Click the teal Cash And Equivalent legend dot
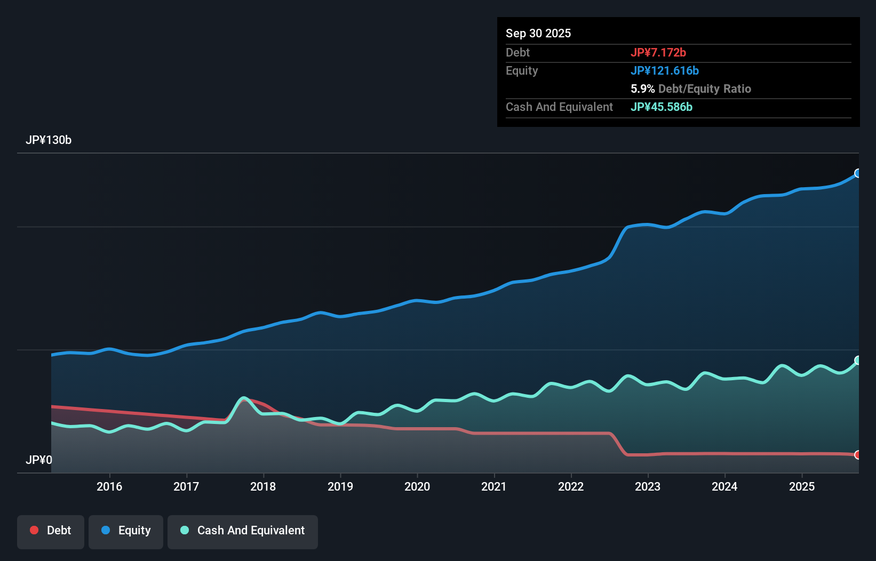This screenshot has width=876, height=561. (x=184, y=530)
